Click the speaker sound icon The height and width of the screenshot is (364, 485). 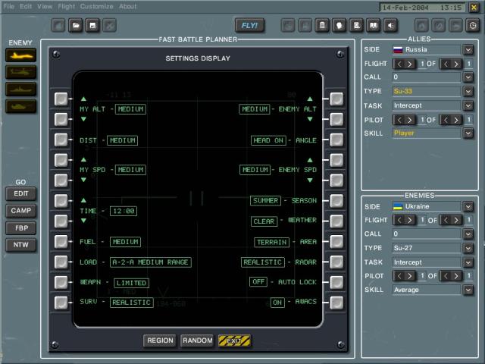pos(390,25)
